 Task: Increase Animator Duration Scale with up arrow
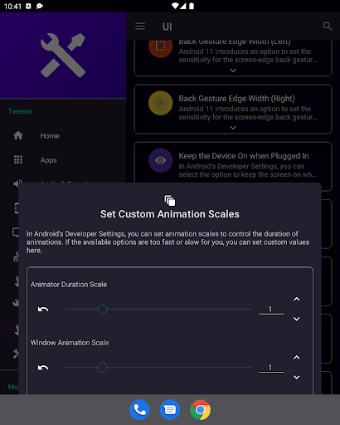297,299
